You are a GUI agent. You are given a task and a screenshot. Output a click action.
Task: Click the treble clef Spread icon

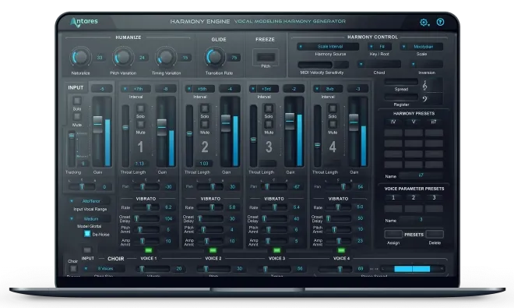(424, 86)
